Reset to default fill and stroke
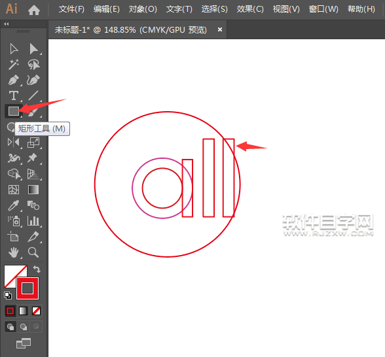The image size is (385, 357). 8,296
